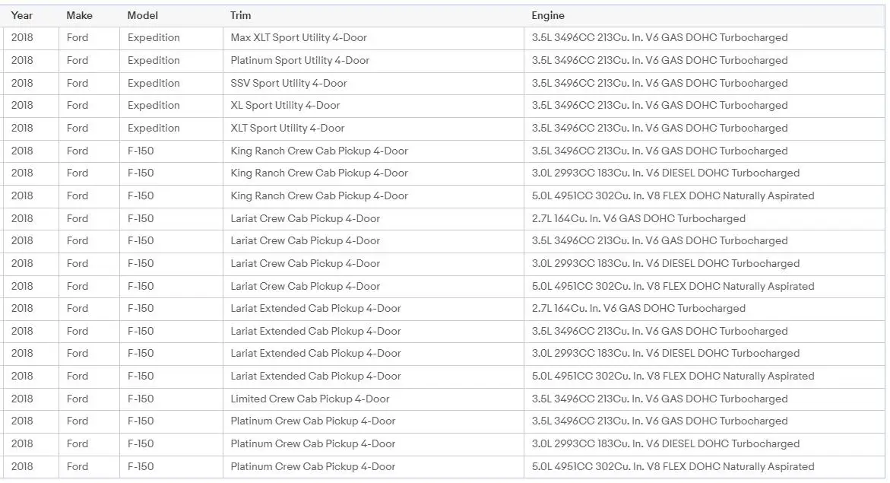890x483 pixels.
Task: Click engine cell in SSV Sport Utility row
Action: tap(659, 83)
